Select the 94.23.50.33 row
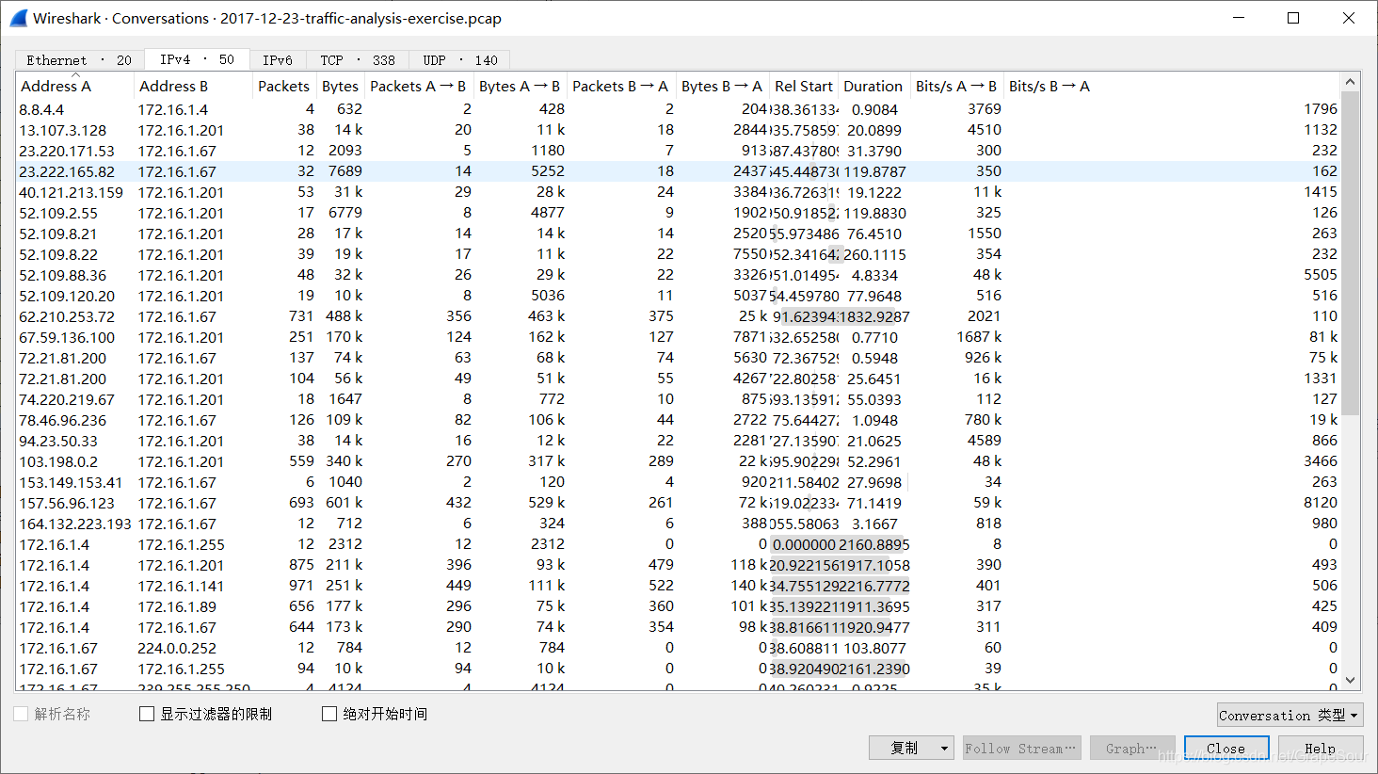Screen dimensions: 1378x774 click(x=679, y=441)
